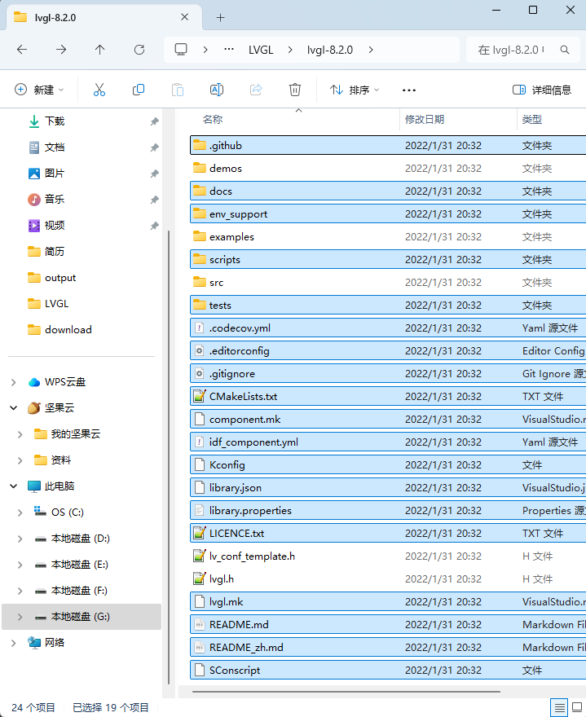
Task: Click the Rename icon in toolbar
Action: [x=217, y=90]
